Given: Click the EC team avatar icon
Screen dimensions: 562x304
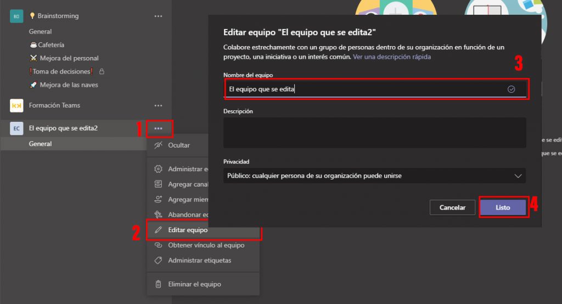Looking at the screenshot, I should pyautogui.click(x=16, y=128).
